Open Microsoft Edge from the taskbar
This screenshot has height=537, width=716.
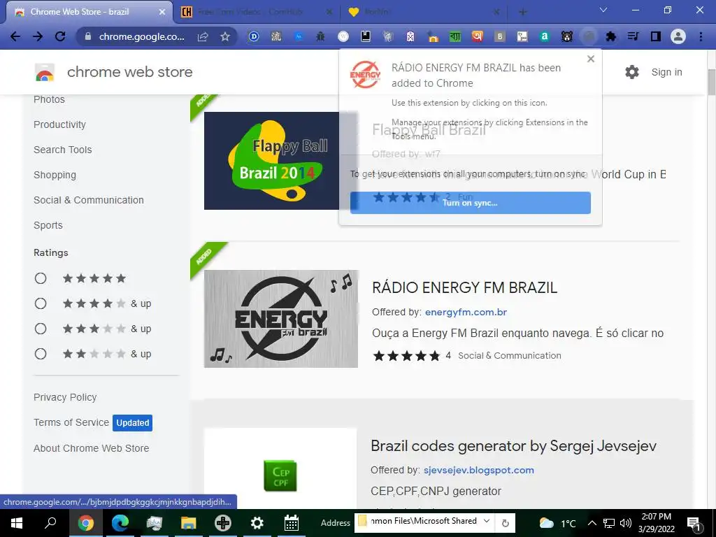pos(120,523)
